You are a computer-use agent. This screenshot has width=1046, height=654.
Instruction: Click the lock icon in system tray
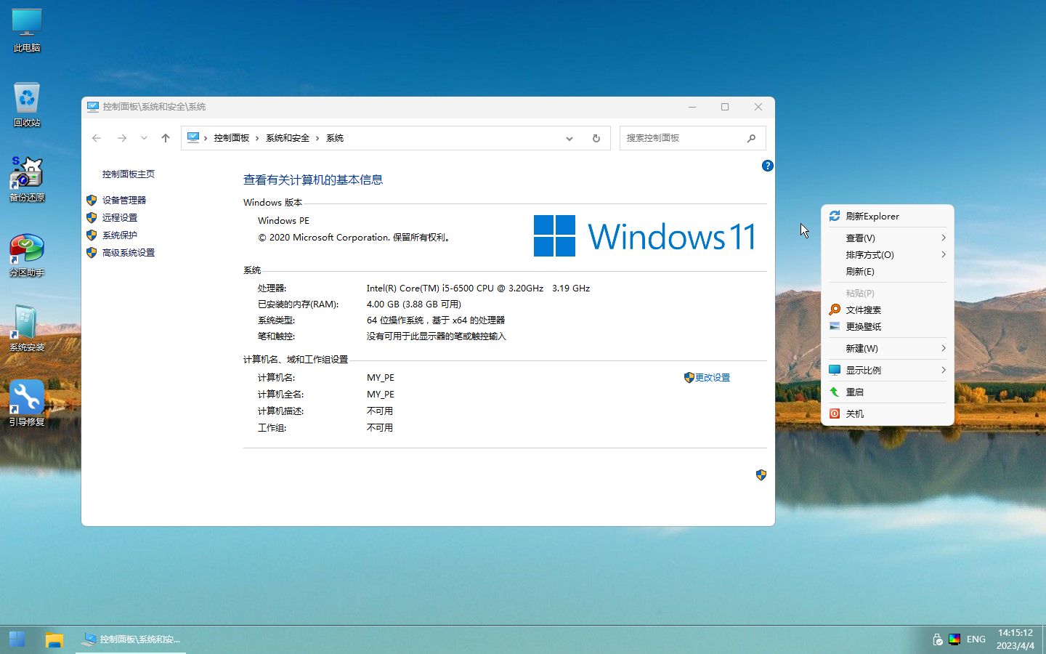[937, 639]
